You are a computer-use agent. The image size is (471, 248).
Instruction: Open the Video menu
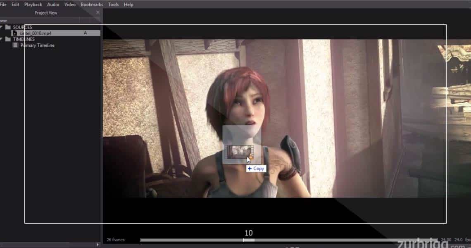70,5
